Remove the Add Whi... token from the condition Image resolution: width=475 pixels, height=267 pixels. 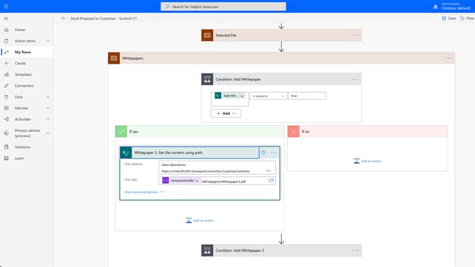coord(242,96)
